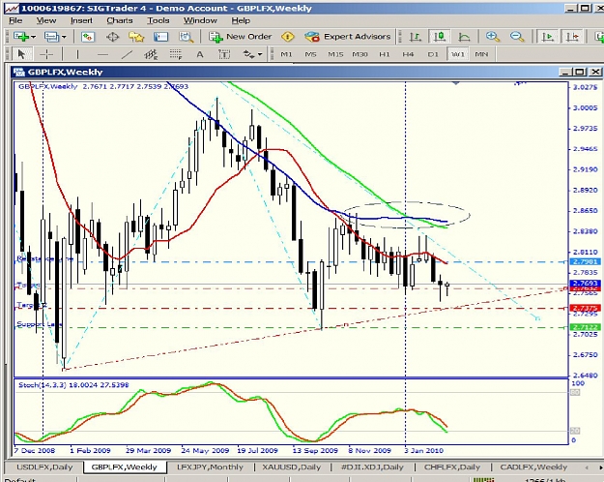Select the Fibonacci retracement tool
Viewport: 604px width, 482px height.
176,54
